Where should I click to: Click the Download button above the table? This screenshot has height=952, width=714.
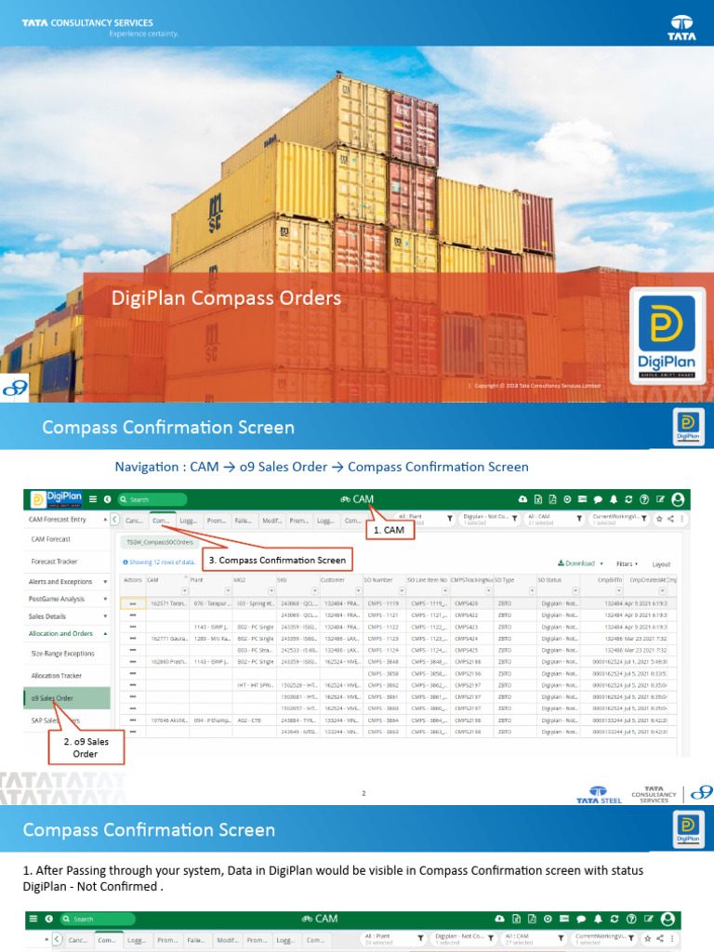(x=580, y=563)
